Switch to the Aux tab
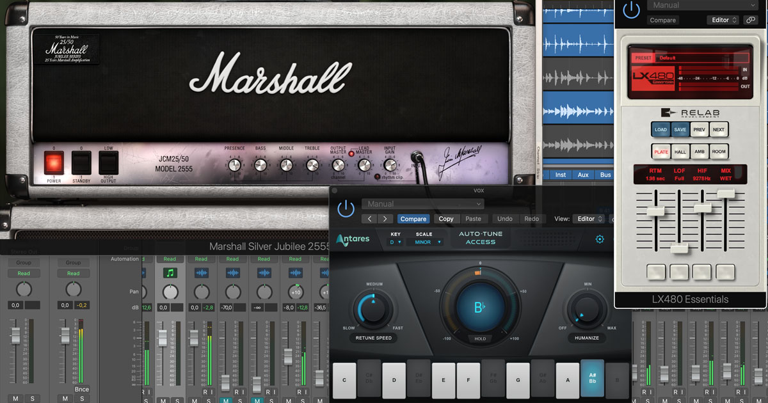Viewport: 768px width, 403px height. pos(582,175)
